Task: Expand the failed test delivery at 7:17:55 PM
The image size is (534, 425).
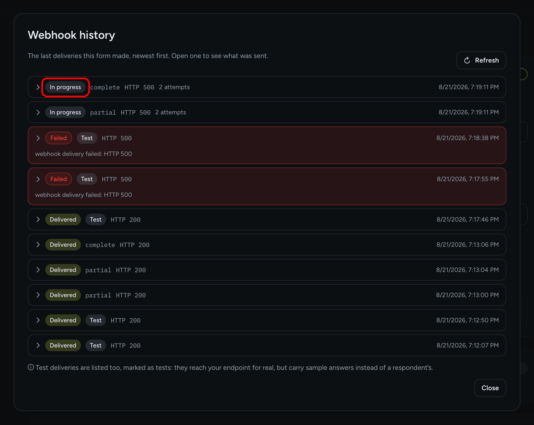Action: pyautogui.click(x=38, y=179)
